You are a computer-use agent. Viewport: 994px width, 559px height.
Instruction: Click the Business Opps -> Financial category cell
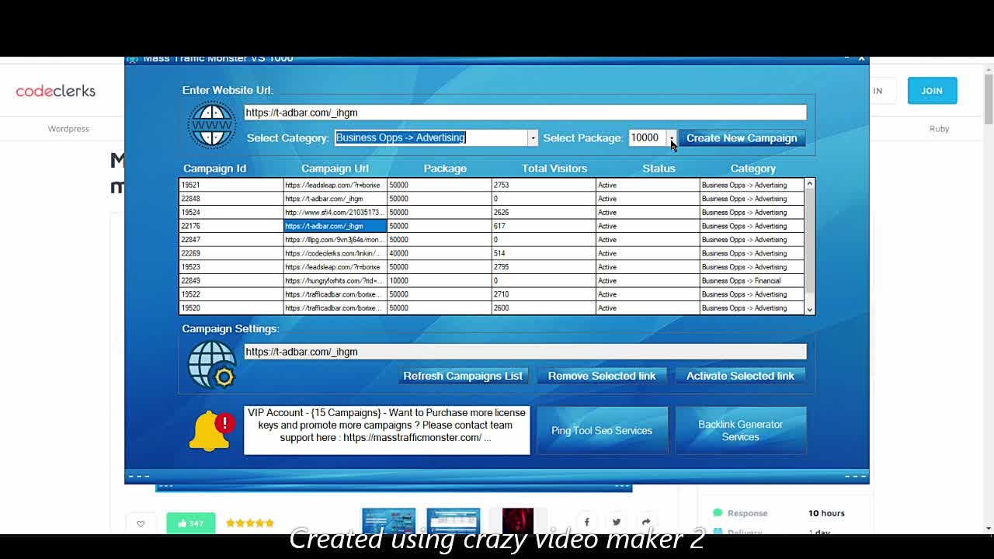(x=752, y=280)
